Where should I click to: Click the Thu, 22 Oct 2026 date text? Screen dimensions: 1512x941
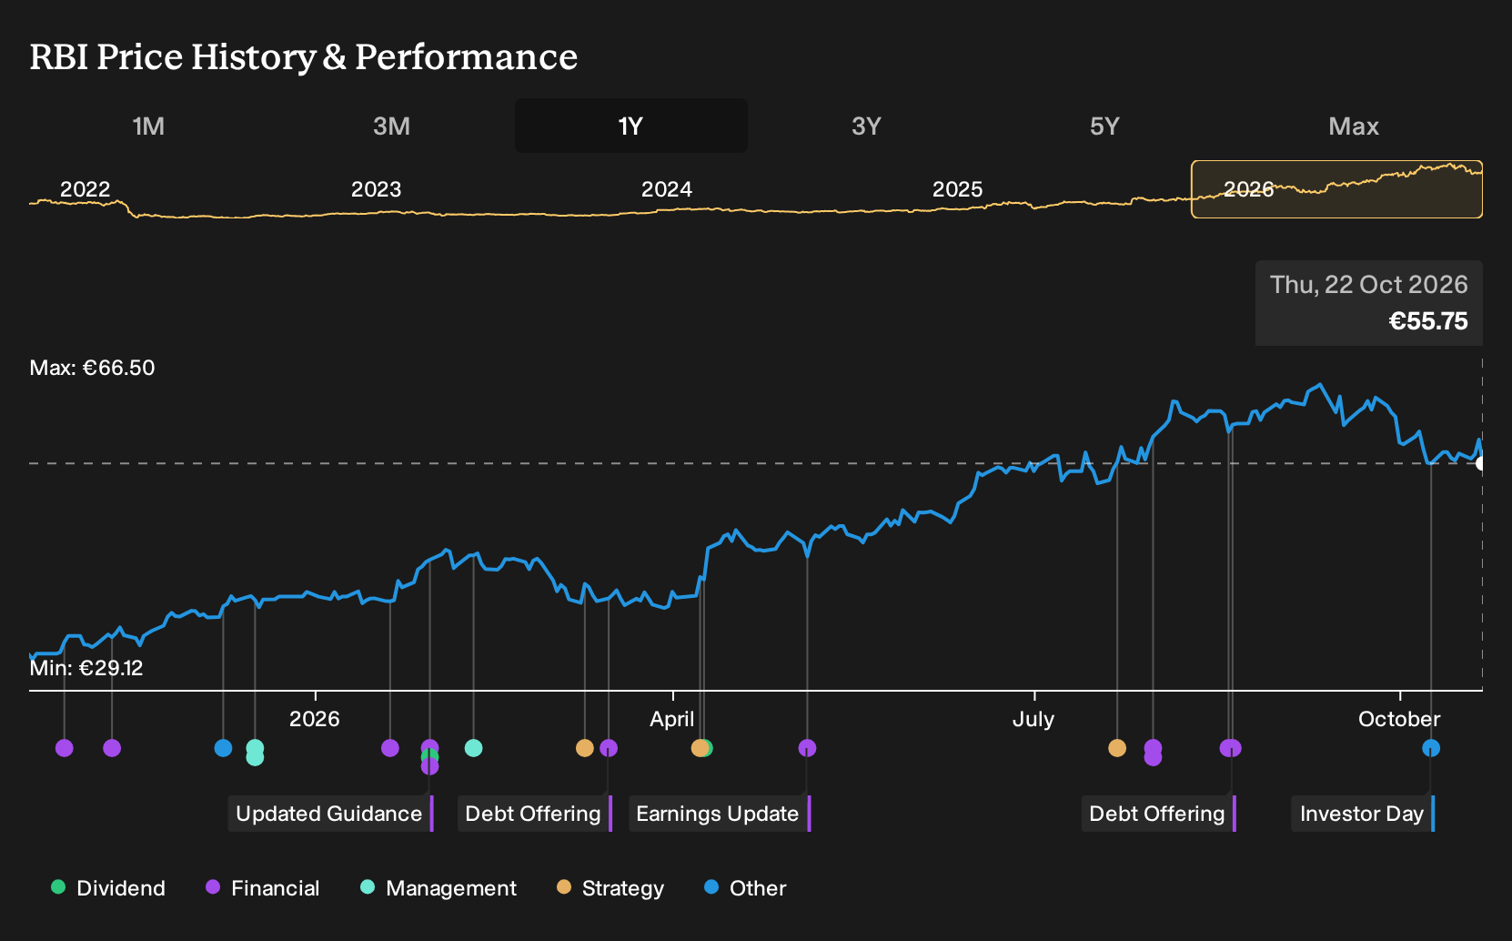tap(1369, 285)
